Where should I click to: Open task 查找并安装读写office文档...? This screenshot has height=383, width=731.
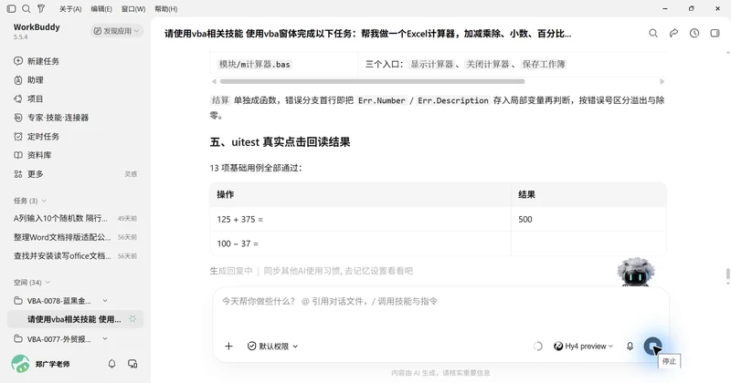coord(75,256)
